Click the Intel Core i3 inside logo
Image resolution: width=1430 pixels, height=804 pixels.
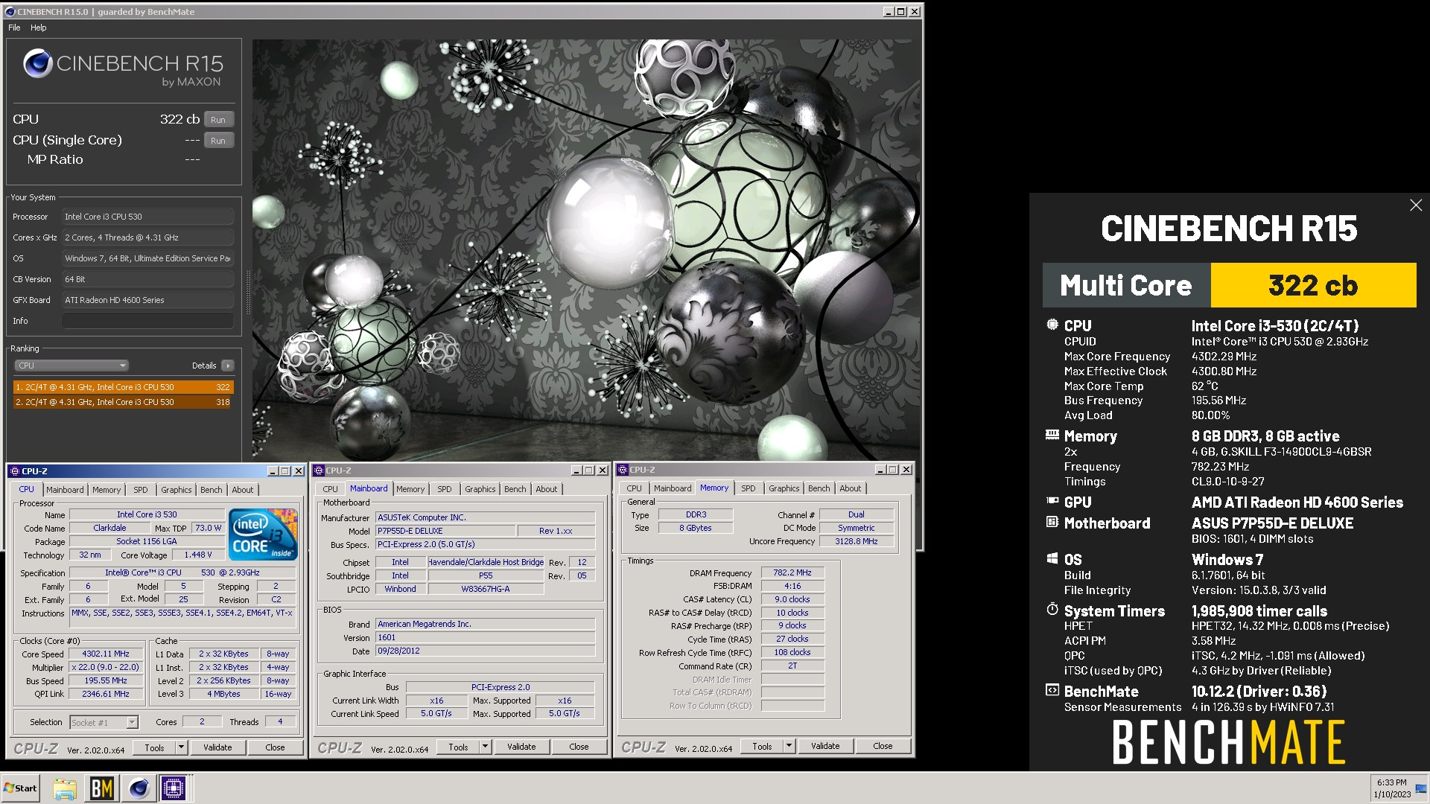(263, 535)
